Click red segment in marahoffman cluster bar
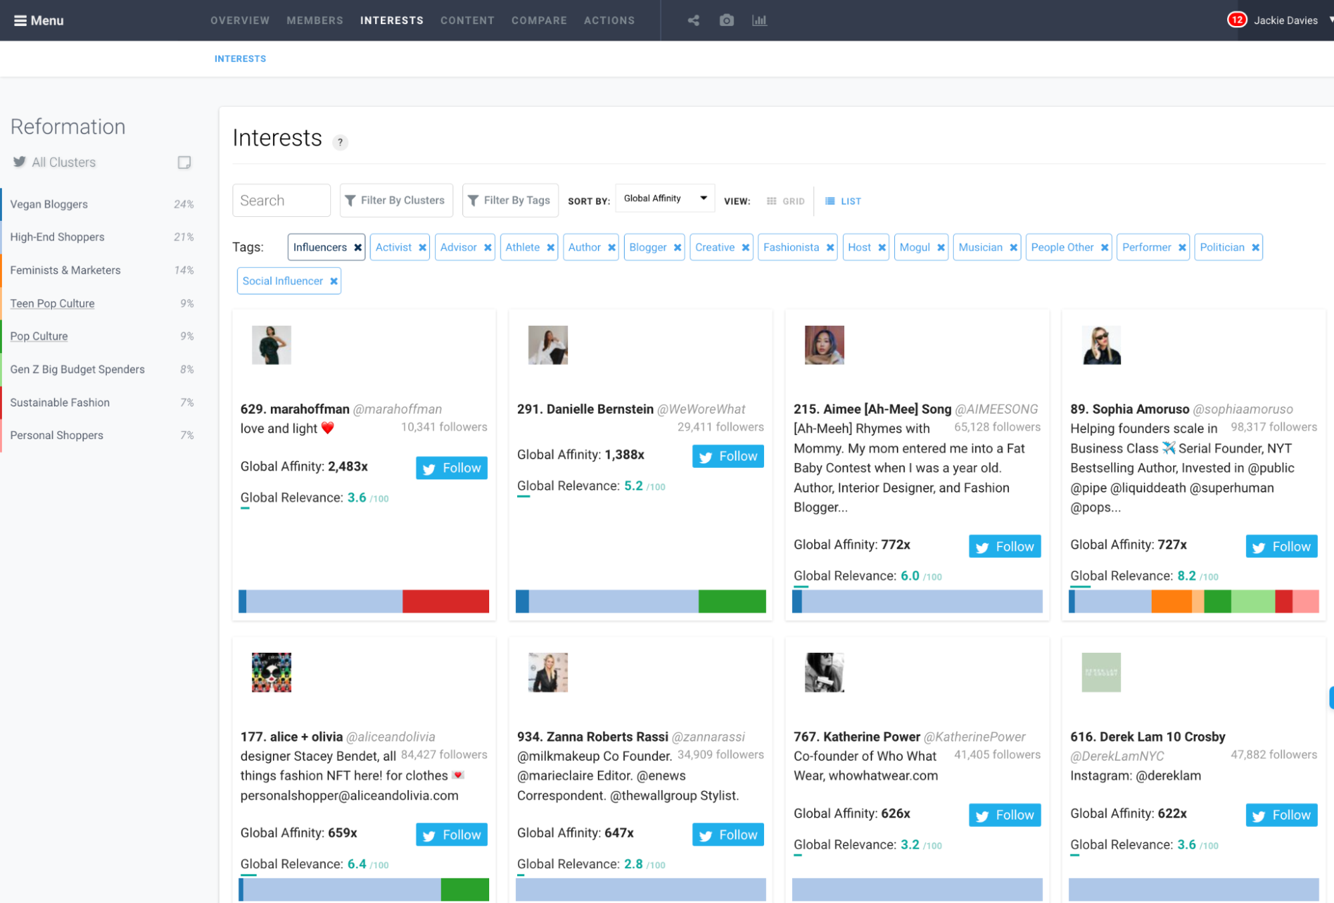The image size is (1334, 903). (446, 601)
